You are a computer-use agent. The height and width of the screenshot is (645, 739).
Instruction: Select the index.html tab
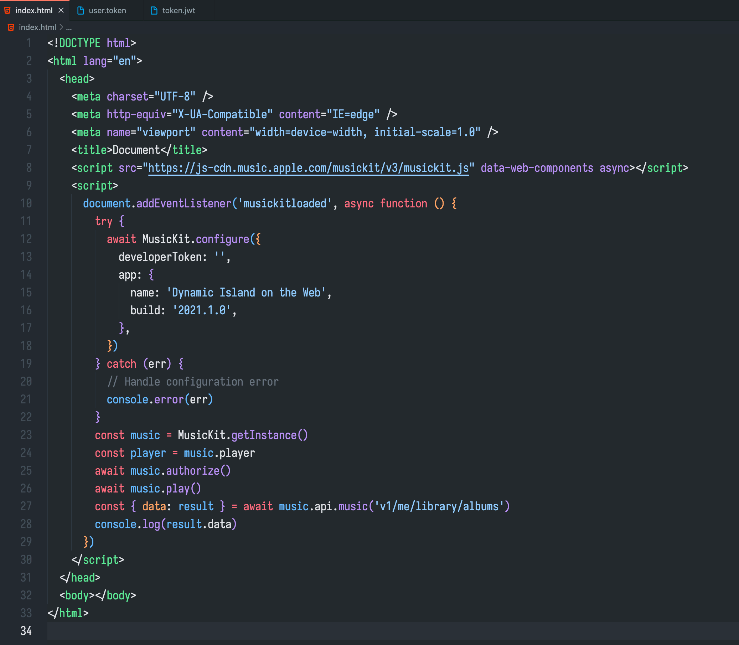(x=34, y=10)
